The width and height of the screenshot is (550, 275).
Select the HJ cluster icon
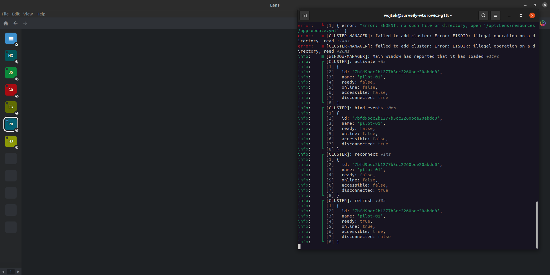click(x=11, y=141)
